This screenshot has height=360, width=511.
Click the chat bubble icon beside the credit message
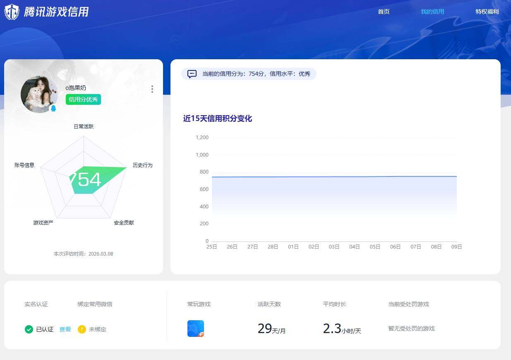click(192, 74)
